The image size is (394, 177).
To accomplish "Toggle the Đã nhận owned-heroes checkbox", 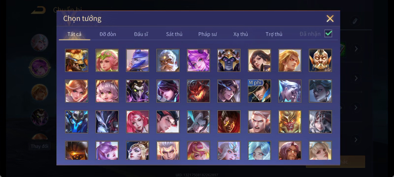I will 328,33.
